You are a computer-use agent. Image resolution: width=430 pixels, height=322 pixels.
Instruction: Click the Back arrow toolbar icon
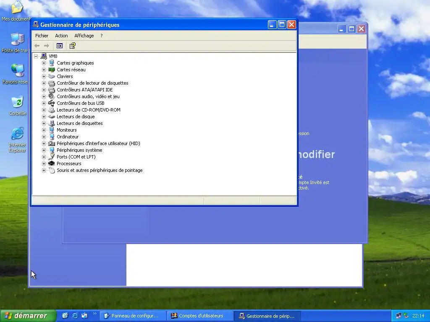(x=37, y=46)
